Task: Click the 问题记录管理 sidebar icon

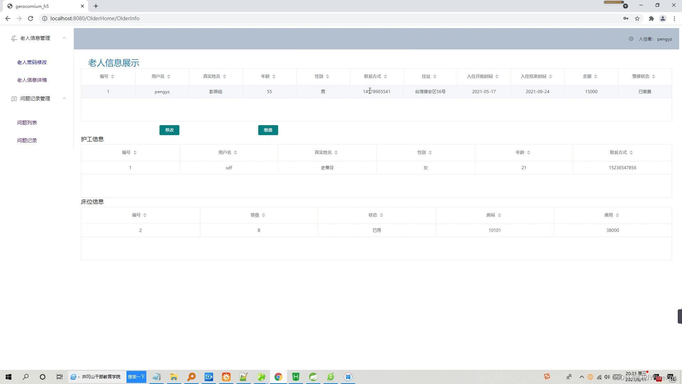Action: click(x=14, y=98)
